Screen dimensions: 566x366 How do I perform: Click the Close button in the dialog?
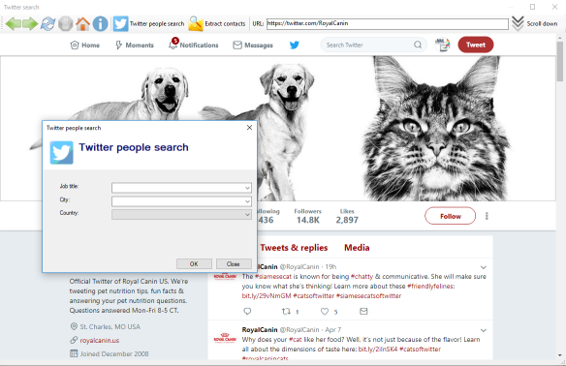point(234,264)
